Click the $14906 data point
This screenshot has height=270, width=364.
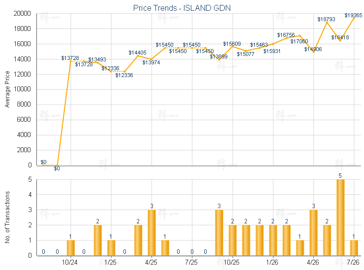tap(313, 52)
